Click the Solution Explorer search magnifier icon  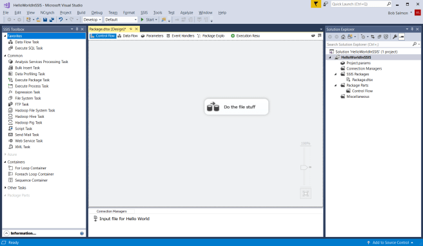(415, 44)
